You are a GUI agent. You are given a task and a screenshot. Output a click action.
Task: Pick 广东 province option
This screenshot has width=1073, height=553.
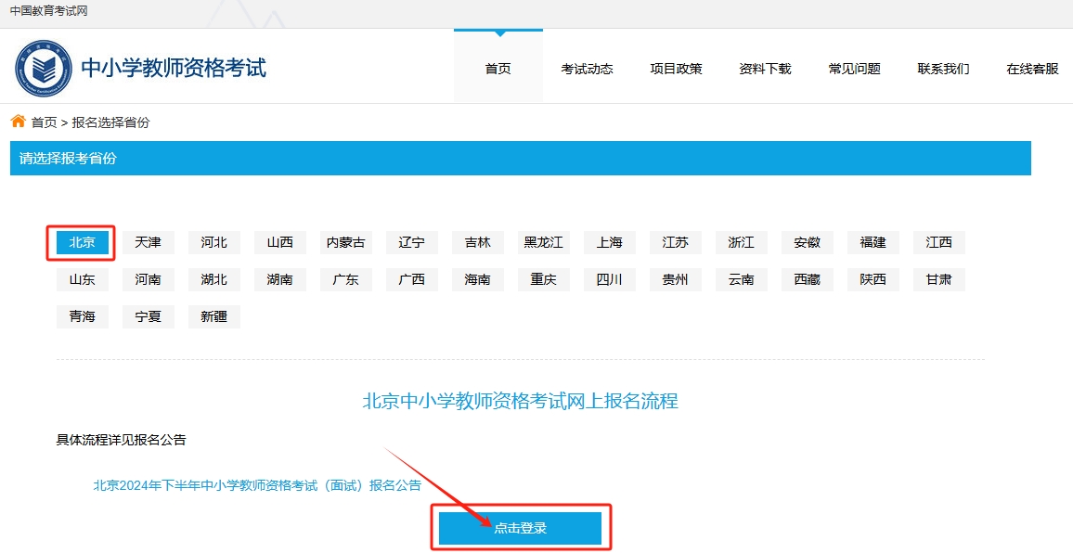pos(345,279)
